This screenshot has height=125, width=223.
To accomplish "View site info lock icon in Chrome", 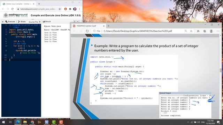I will click(x=18, y=9).
